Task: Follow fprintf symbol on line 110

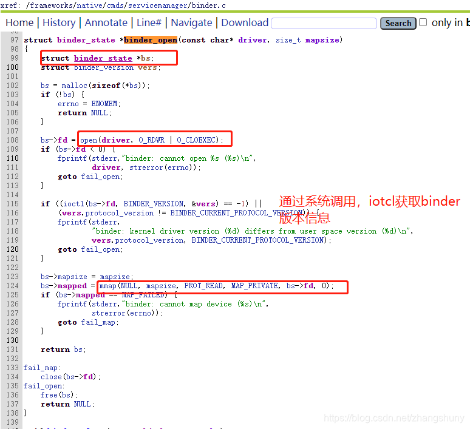Action: point(72,158)
